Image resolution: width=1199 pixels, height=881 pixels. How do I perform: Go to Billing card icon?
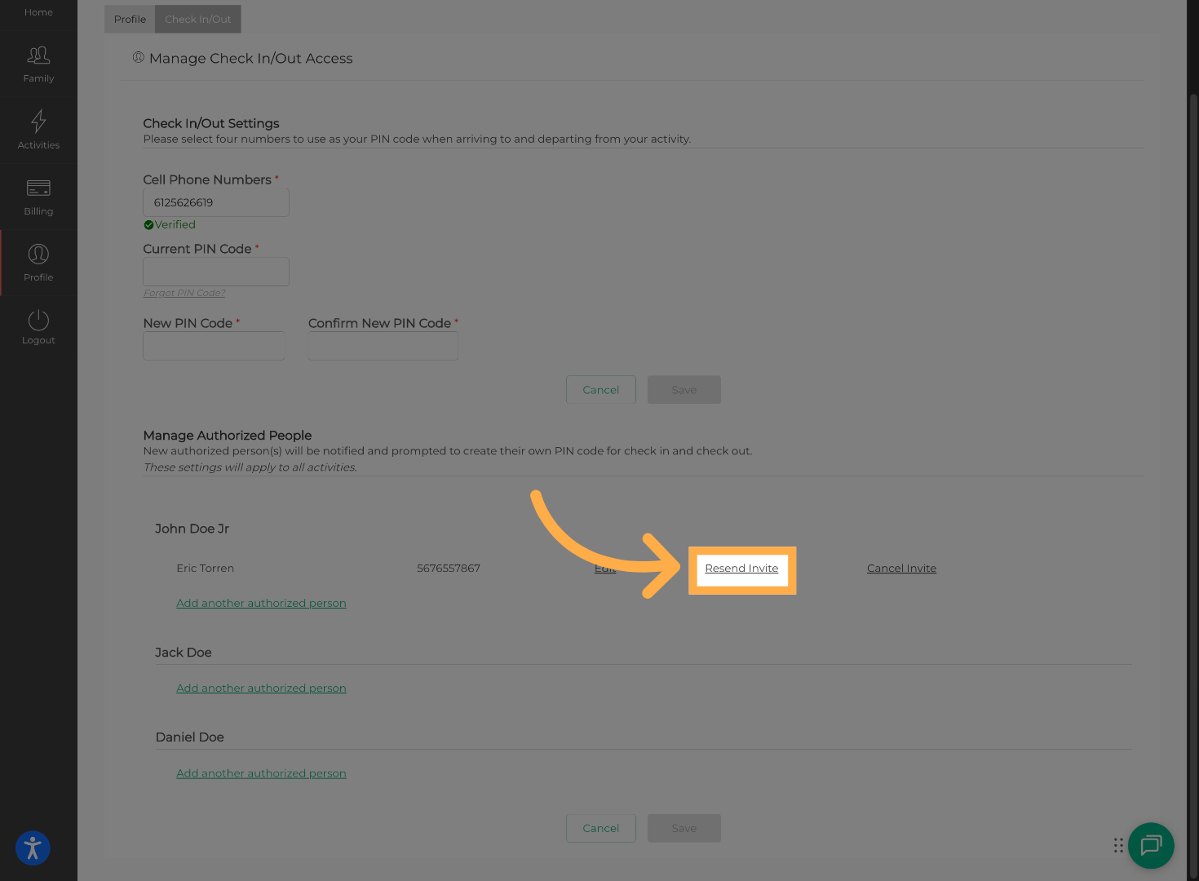pyautogui.click(x=38, y=188)
